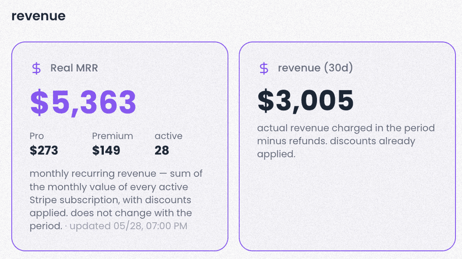The width and height of the screenshot is (462, 259).
Task: Select the Real MRR card title
Action: pos(74,68)
